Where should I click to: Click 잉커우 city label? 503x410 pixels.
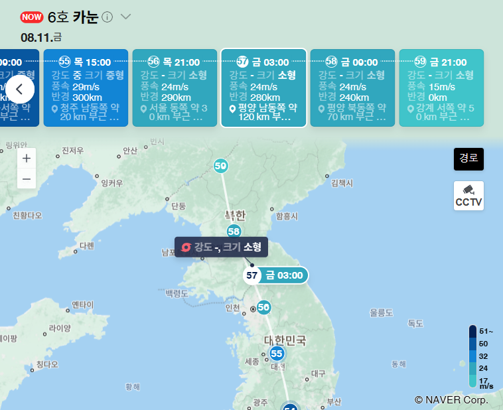pyautogui.click(x=112, y=183)
